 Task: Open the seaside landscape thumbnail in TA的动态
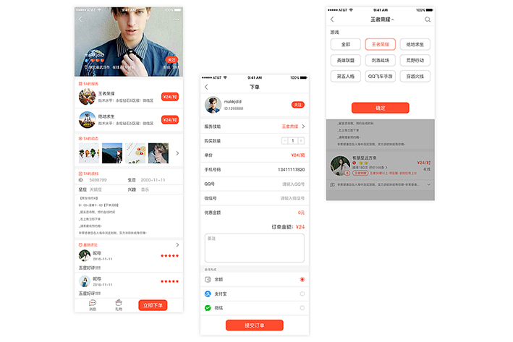112,153
